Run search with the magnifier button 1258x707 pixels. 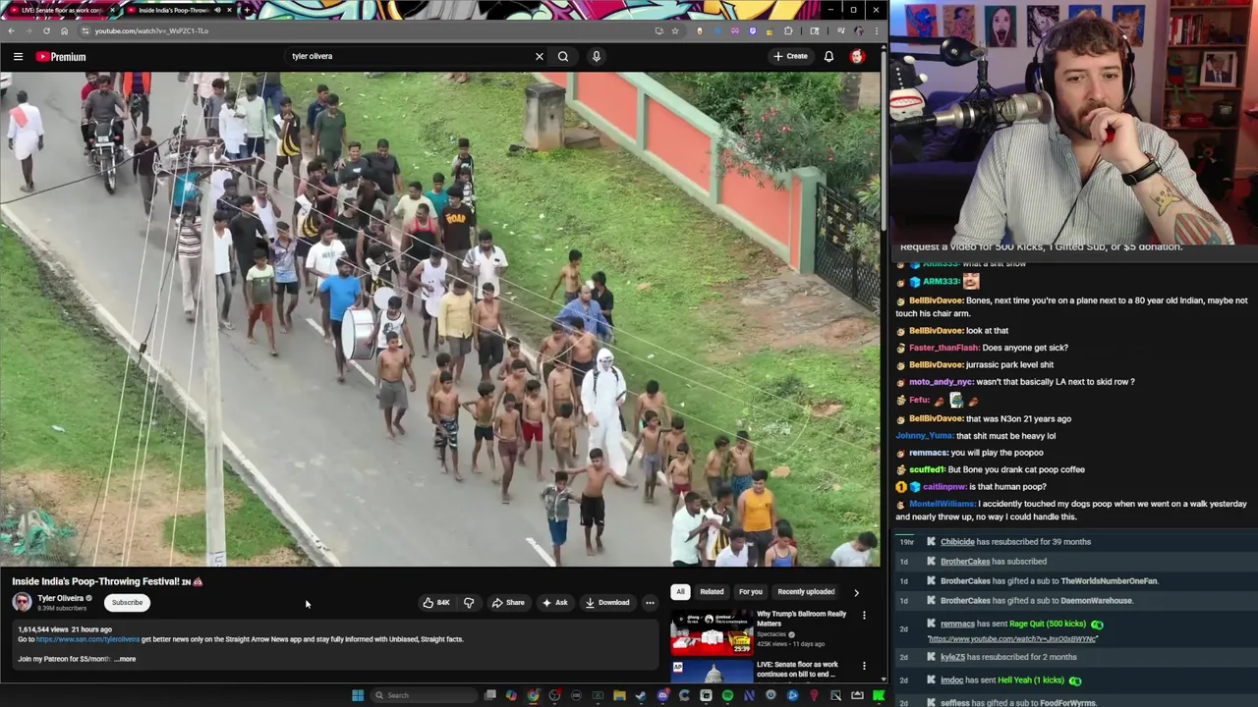coord(563,57)
